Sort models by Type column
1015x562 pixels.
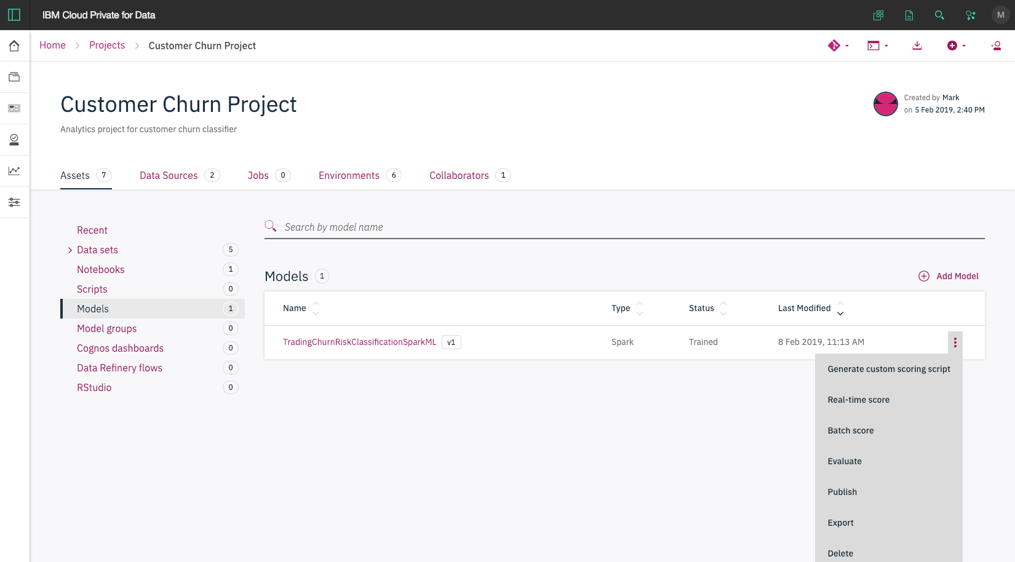[627, 308]
